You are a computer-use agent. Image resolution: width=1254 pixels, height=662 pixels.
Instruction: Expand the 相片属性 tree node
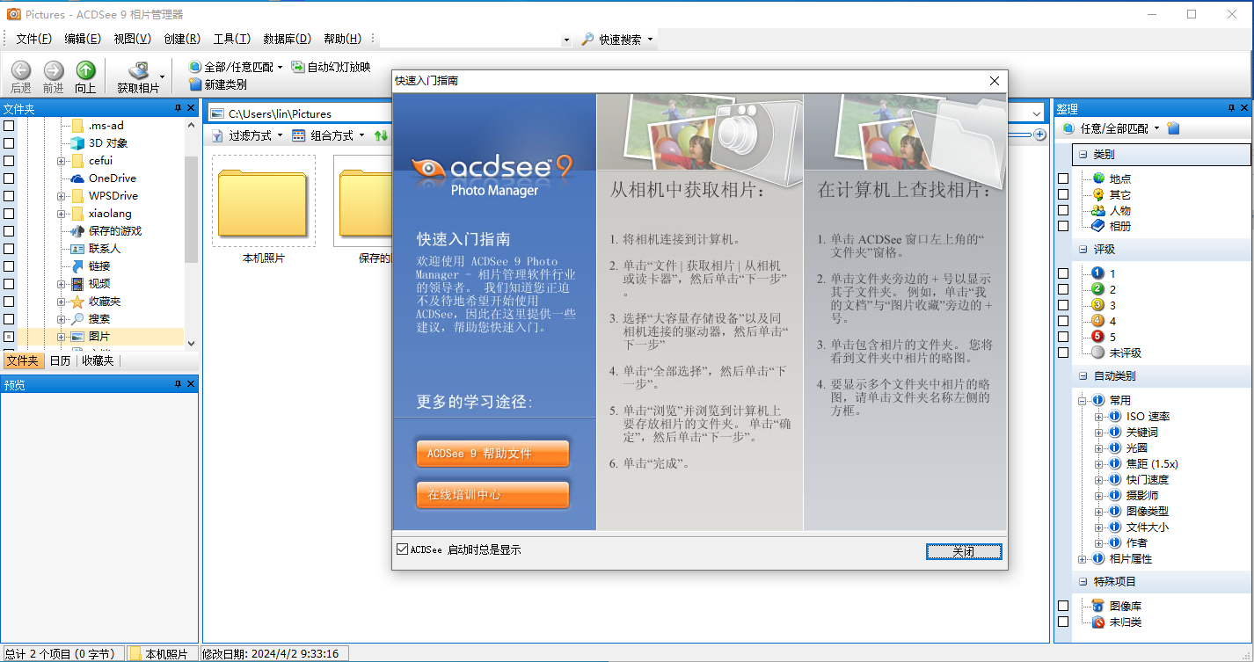pyautogui.click(x=1082, y=559)
